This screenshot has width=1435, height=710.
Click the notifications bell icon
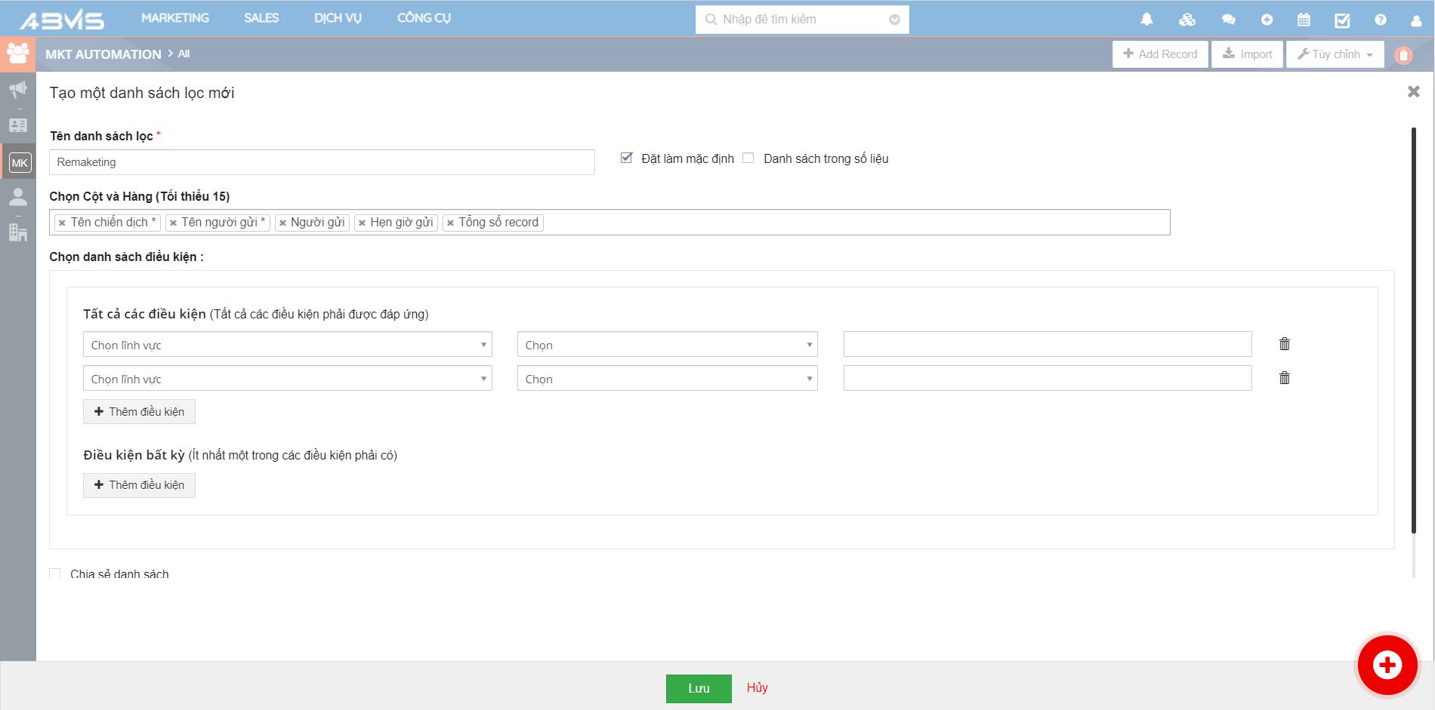coord(1146,20)
